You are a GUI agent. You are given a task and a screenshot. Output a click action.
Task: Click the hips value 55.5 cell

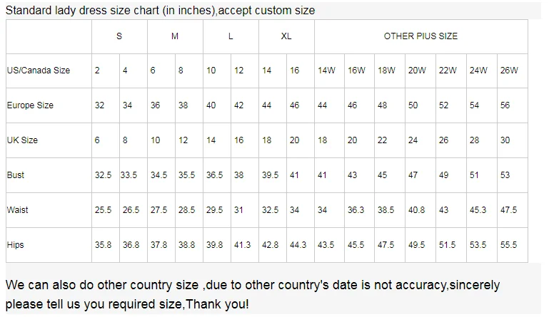tap(513, 245)
